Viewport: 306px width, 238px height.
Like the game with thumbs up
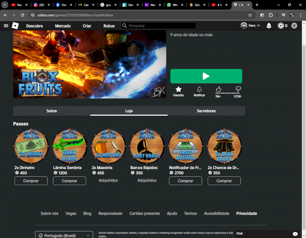pos(218,89)
